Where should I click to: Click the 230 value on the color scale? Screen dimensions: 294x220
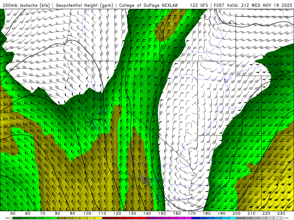[x=281, y=213]
